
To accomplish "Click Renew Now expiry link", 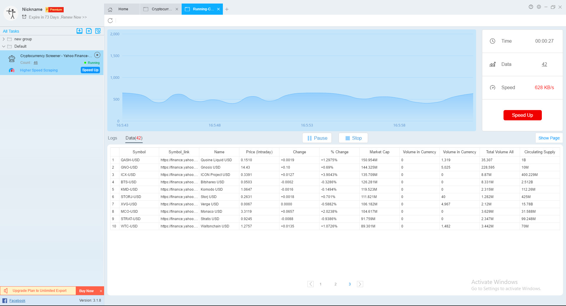I will coord(74,17).
